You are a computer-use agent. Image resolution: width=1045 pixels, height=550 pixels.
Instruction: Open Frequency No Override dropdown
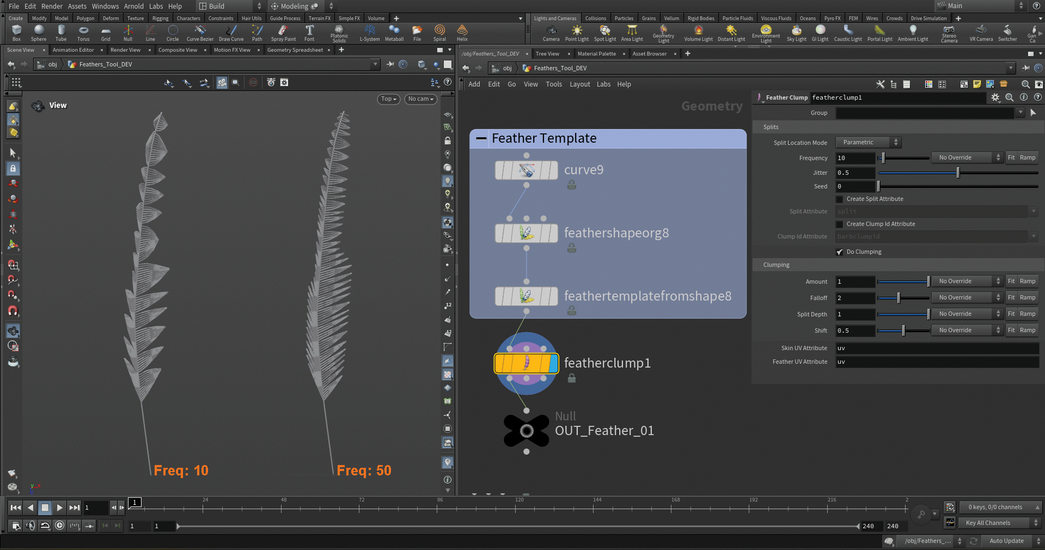pyautogui.click(x=967, y=157)
